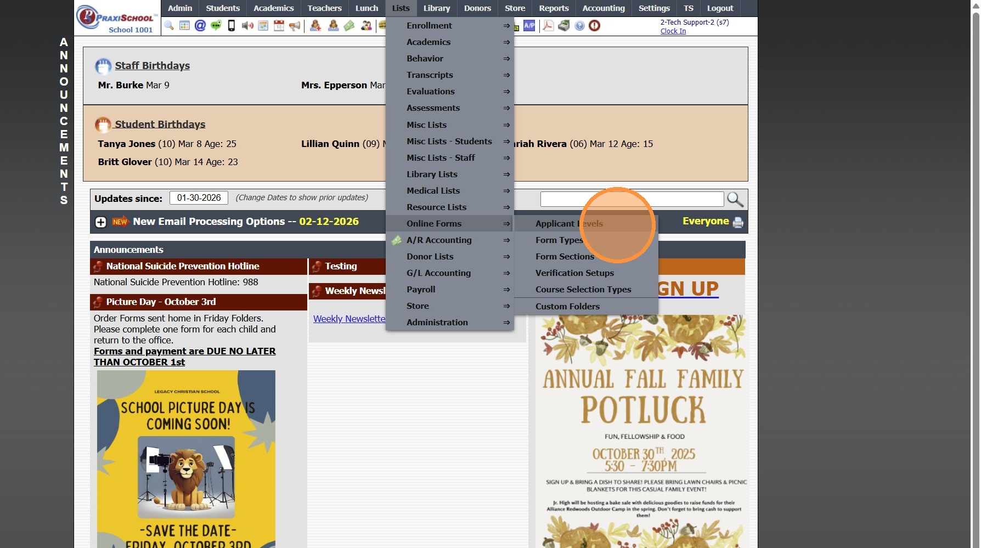Click the speaker sound icon in toolbar

coord(247,26)
